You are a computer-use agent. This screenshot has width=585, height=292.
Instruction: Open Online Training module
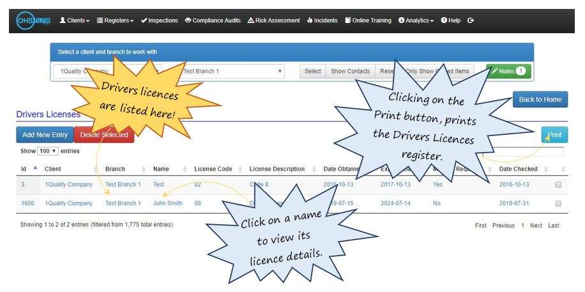pos(368,20)
